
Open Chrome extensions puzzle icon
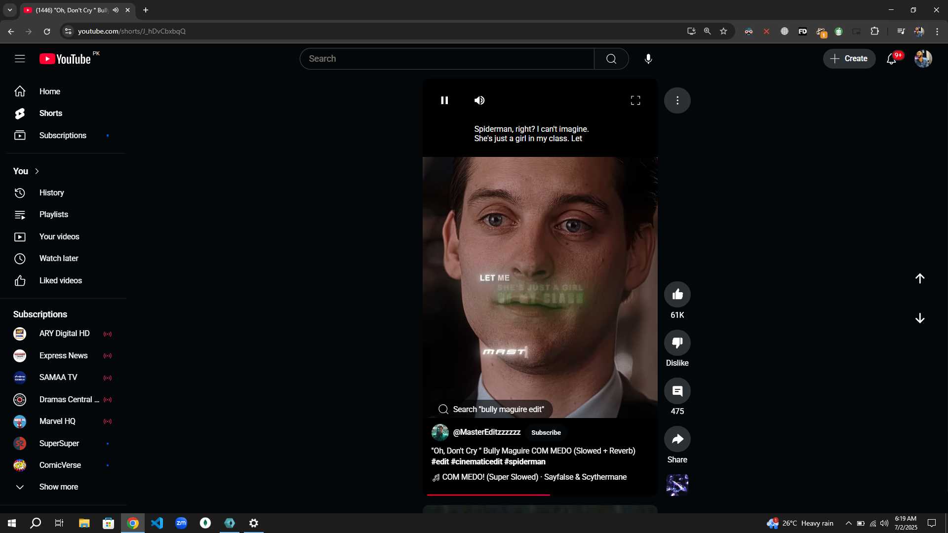click(x=874, y=31)
